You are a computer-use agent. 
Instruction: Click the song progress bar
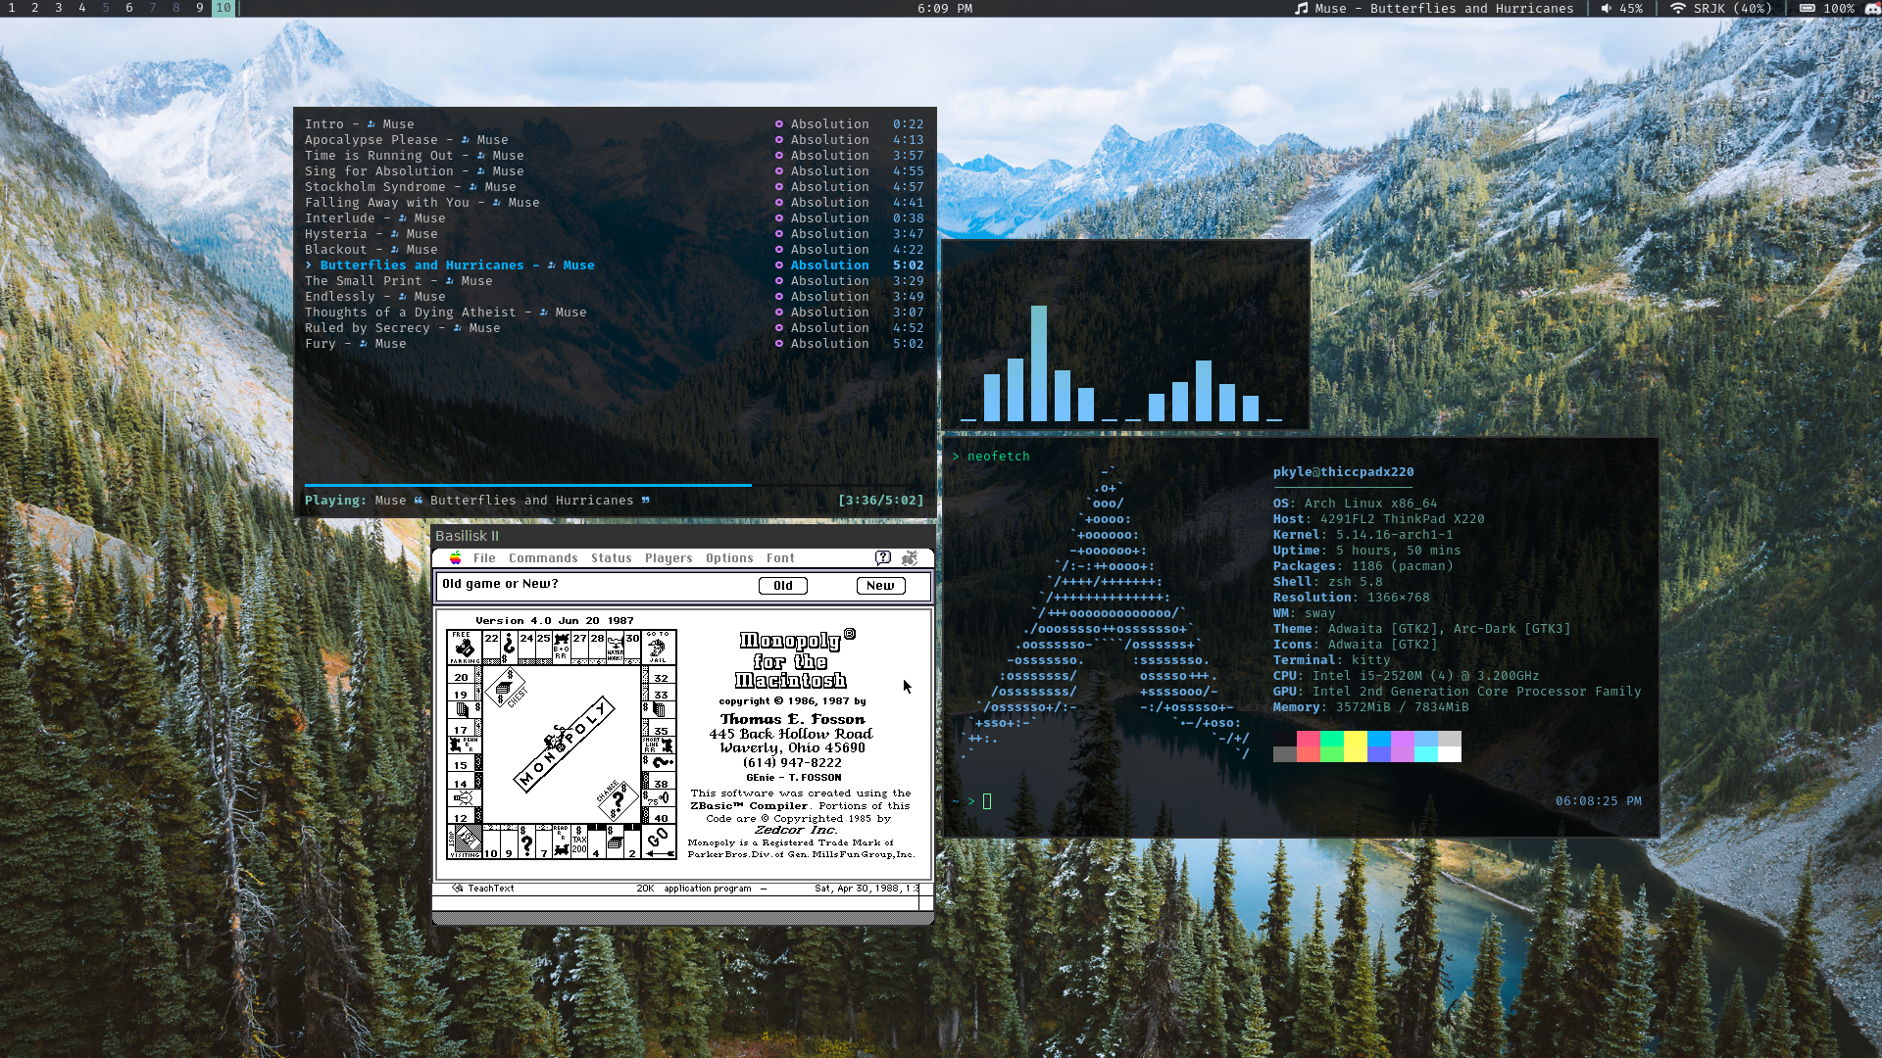(614, 485)
